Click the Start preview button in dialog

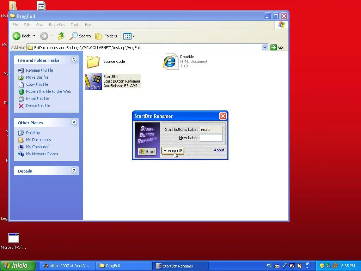click(x=147, y=151)
